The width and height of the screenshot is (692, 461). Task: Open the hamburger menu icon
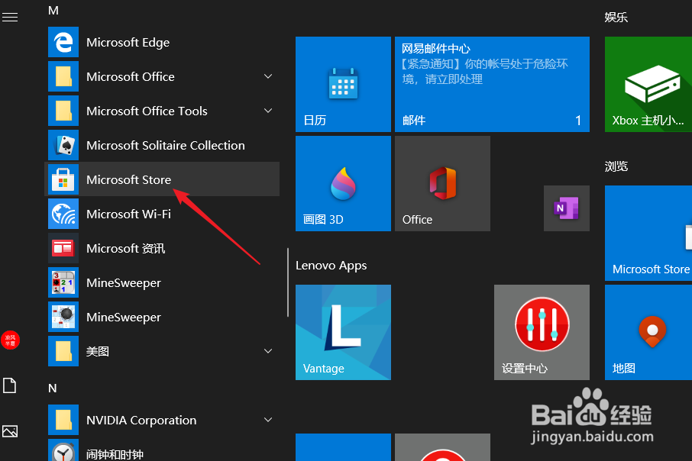click(10, 18)
